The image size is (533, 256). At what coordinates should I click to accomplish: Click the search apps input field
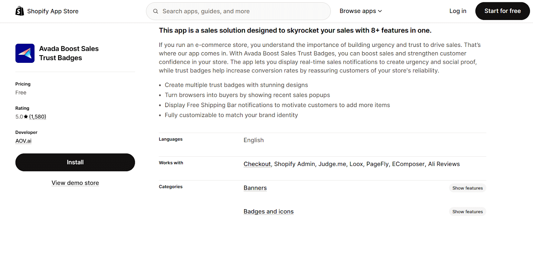238,11
